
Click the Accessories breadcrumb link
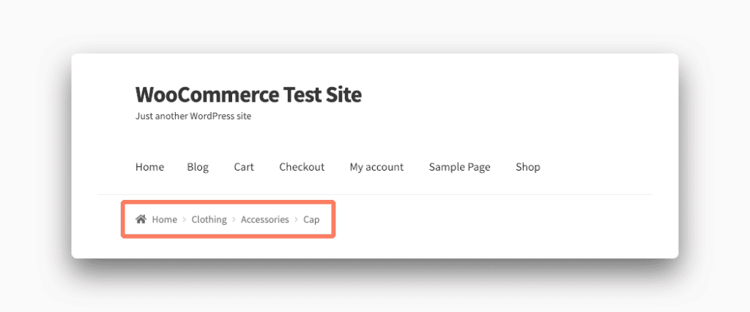265,220
